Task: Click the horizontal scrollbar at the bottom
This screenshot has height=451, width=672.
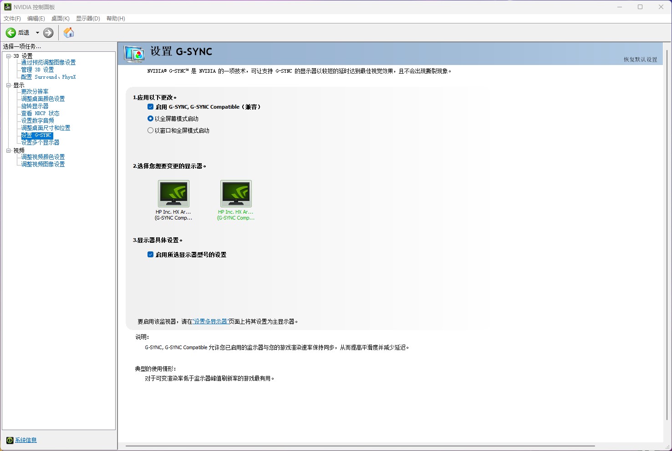Action: point(360,446)
